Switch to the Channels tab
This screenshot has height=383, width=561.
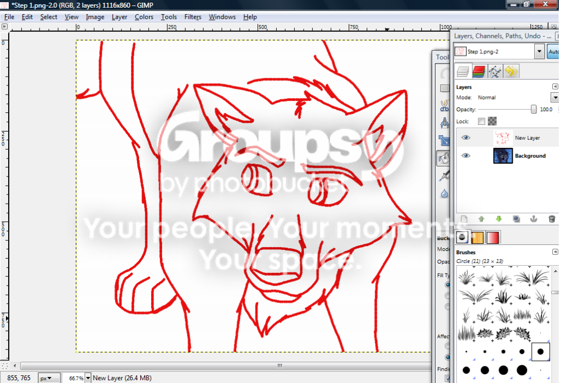pos(479,71)
